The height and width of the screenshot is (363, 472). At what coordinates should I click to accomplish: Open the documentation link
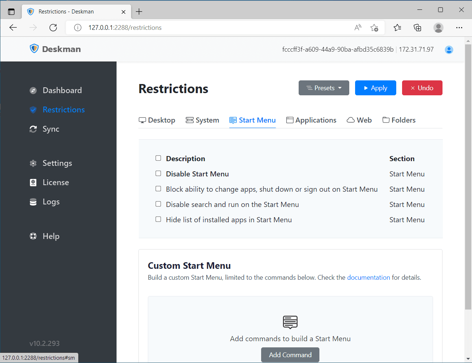click(369, 278)
